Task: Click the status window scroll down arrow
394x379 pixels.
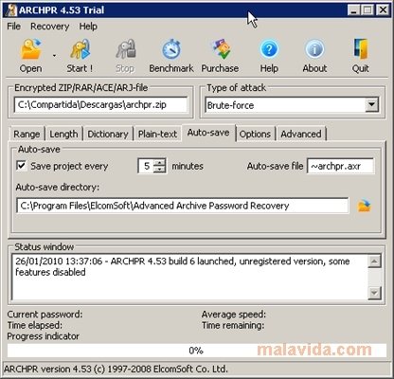Action: coord(374,293)
